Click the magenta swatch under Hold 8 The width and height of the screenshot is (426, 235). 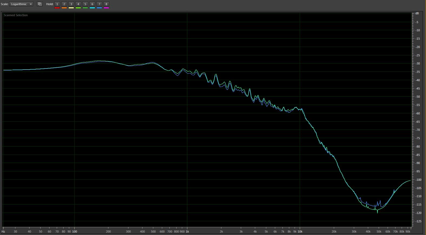click(106, 8)
